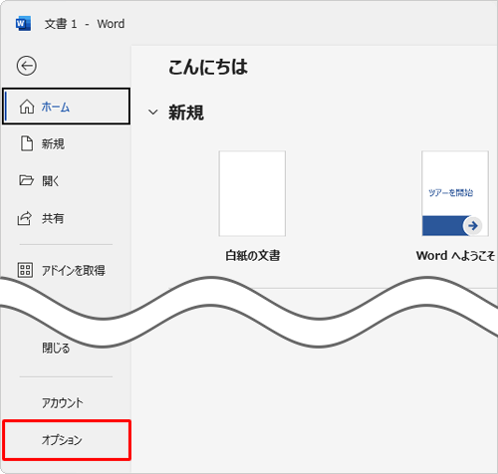Click the back arrow circle icon

27,66
